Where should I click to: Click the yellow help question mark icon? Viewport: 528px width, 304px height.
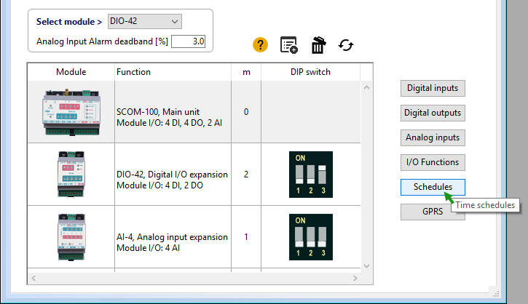tap(260, 44)
